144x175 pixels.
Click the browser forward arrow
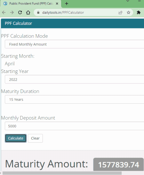point(12,12)
